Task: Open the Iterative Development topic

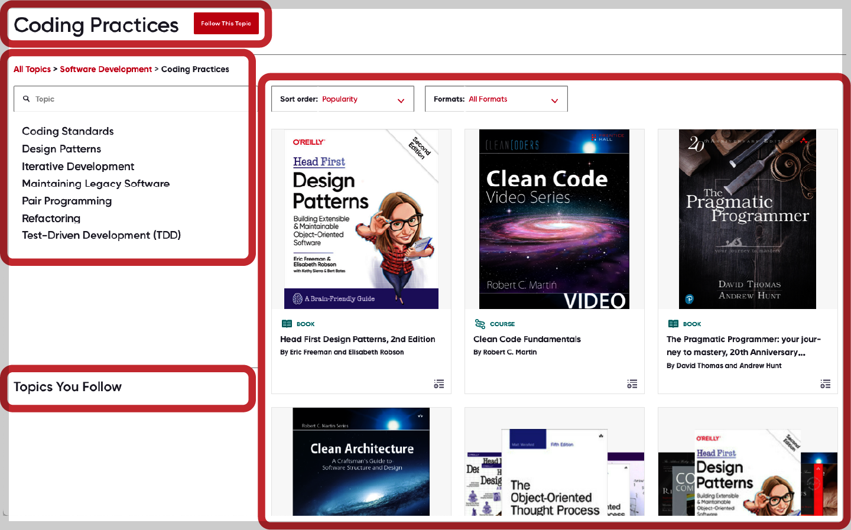Action: click(78, 167)
